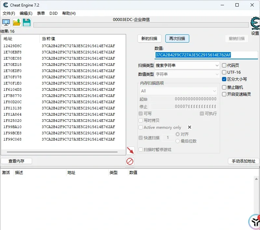Click the 起始 address field
The height and width of the screenshot is (230, 260).
click(x=184, y=99)
